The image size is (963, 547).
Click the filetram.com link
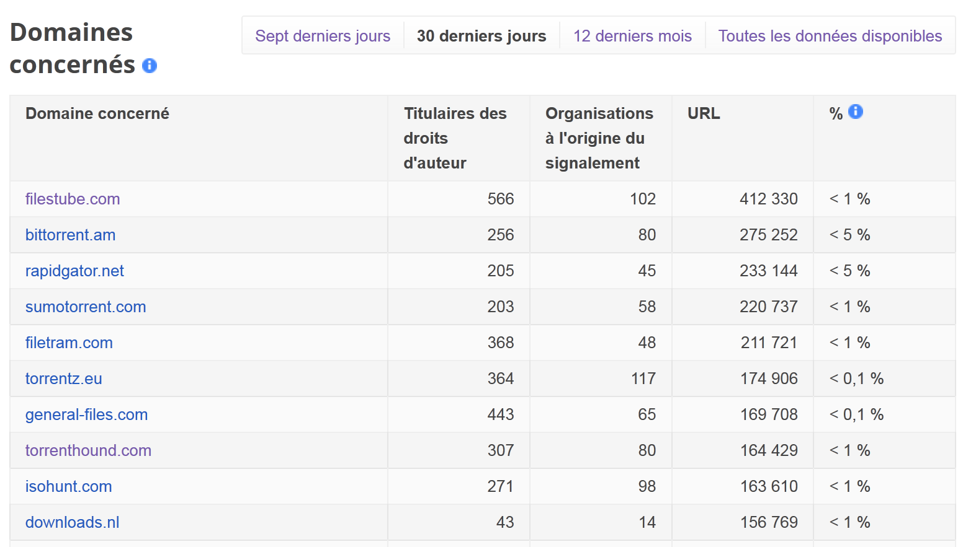click(69, 343)
